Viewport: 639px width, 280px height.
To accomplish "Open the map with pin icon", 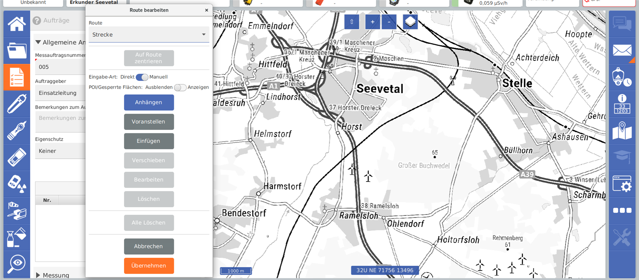I will point(622,130).
